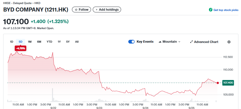Toggle the Key Events switch off
Image resolution: width=241 pixels, height=109 pixels.
[x=131, y=42]
